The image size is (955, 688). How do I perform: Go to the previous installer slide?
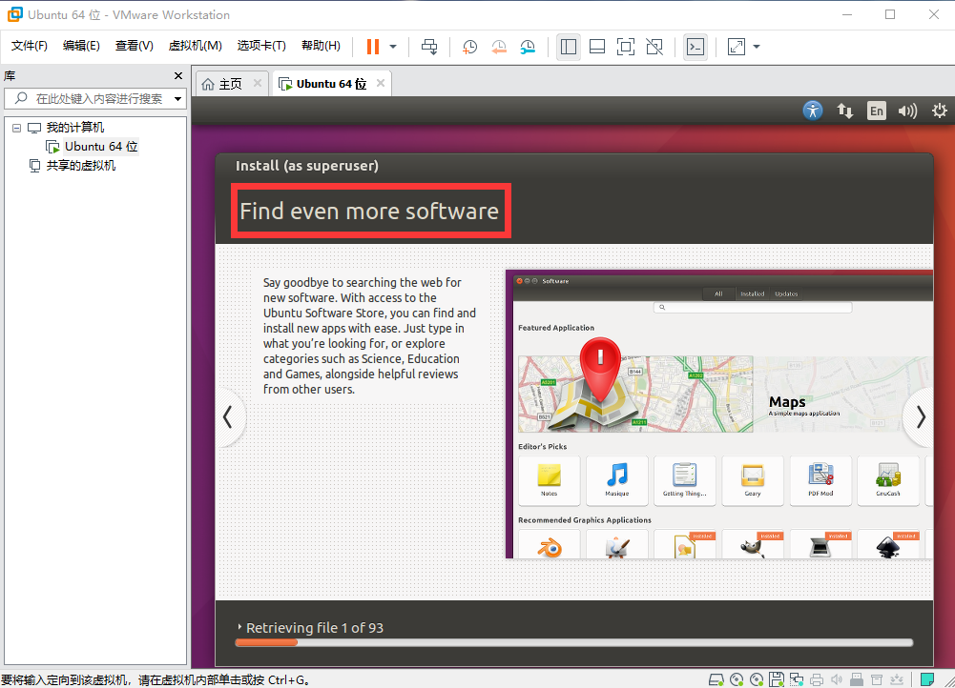[228, 417]
